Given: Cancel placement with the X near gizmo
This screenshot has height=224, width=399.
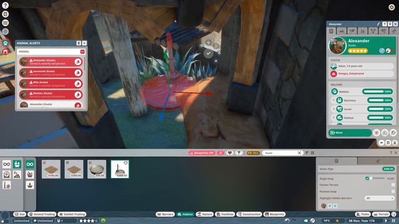Looking at the screenshot, I should [216, 61].
